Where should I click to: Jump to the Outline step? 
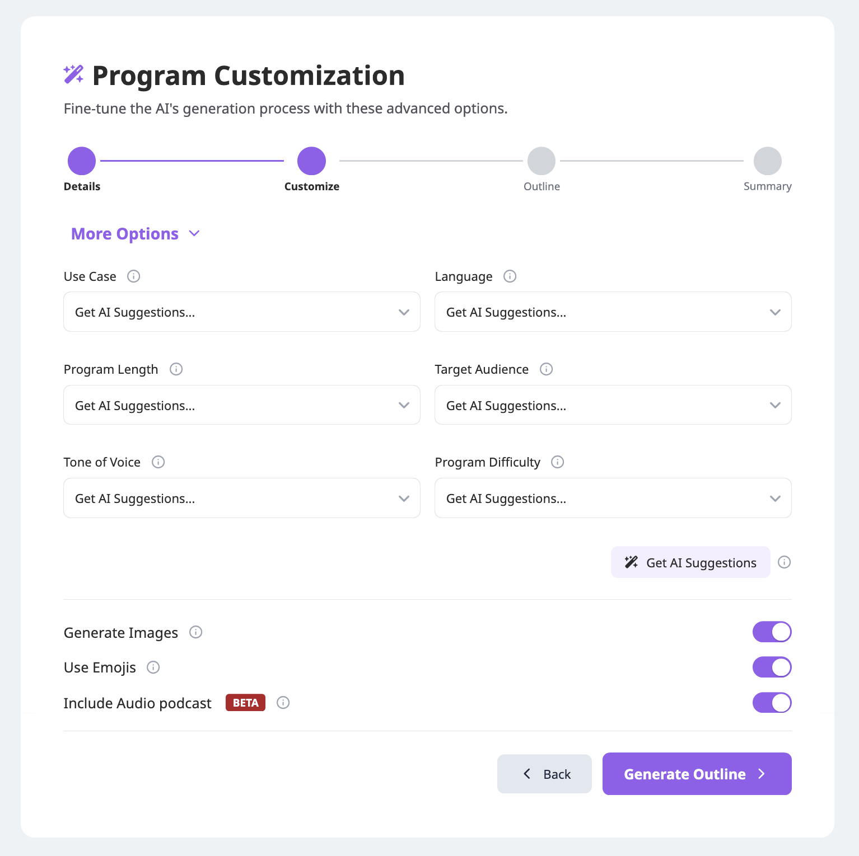point(541,161)
